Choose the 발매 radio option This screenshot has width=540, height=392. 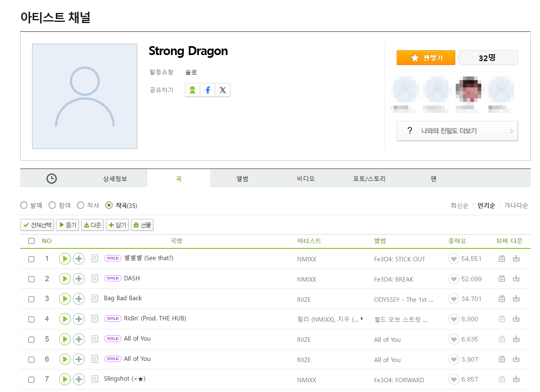tap(24, 206)
